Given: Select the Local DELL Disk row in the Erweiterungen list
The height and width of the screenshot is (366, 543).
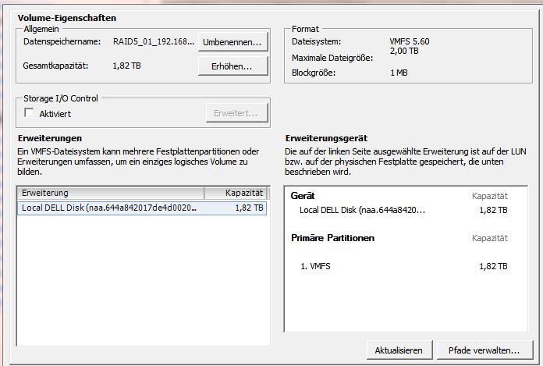Looking at the screenshot, I should pos(109,208).
